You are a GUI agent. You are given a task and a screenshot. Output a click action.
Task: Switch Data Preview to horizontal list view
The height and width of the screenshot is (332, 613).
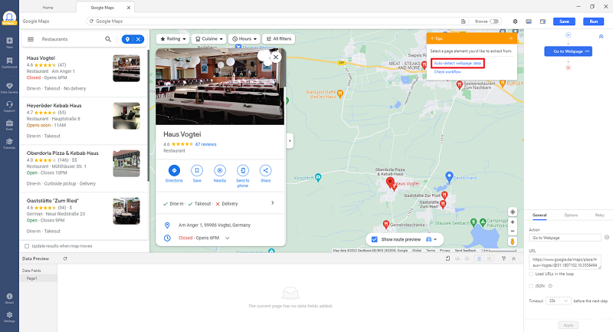pyautogui.click(x=479, y=258)
